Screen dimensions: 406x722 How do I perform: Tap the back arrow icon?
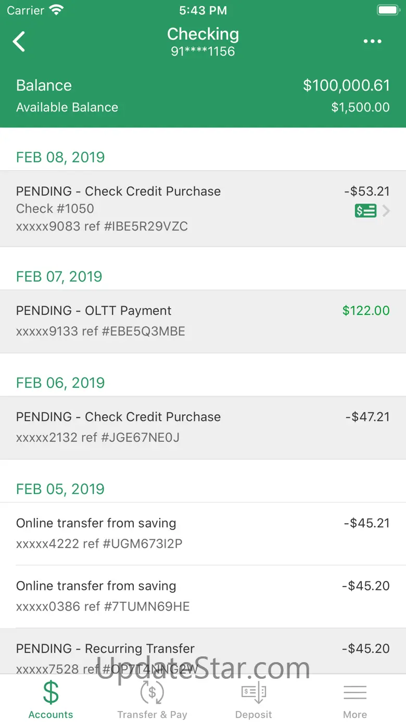[x=19, y=42]
